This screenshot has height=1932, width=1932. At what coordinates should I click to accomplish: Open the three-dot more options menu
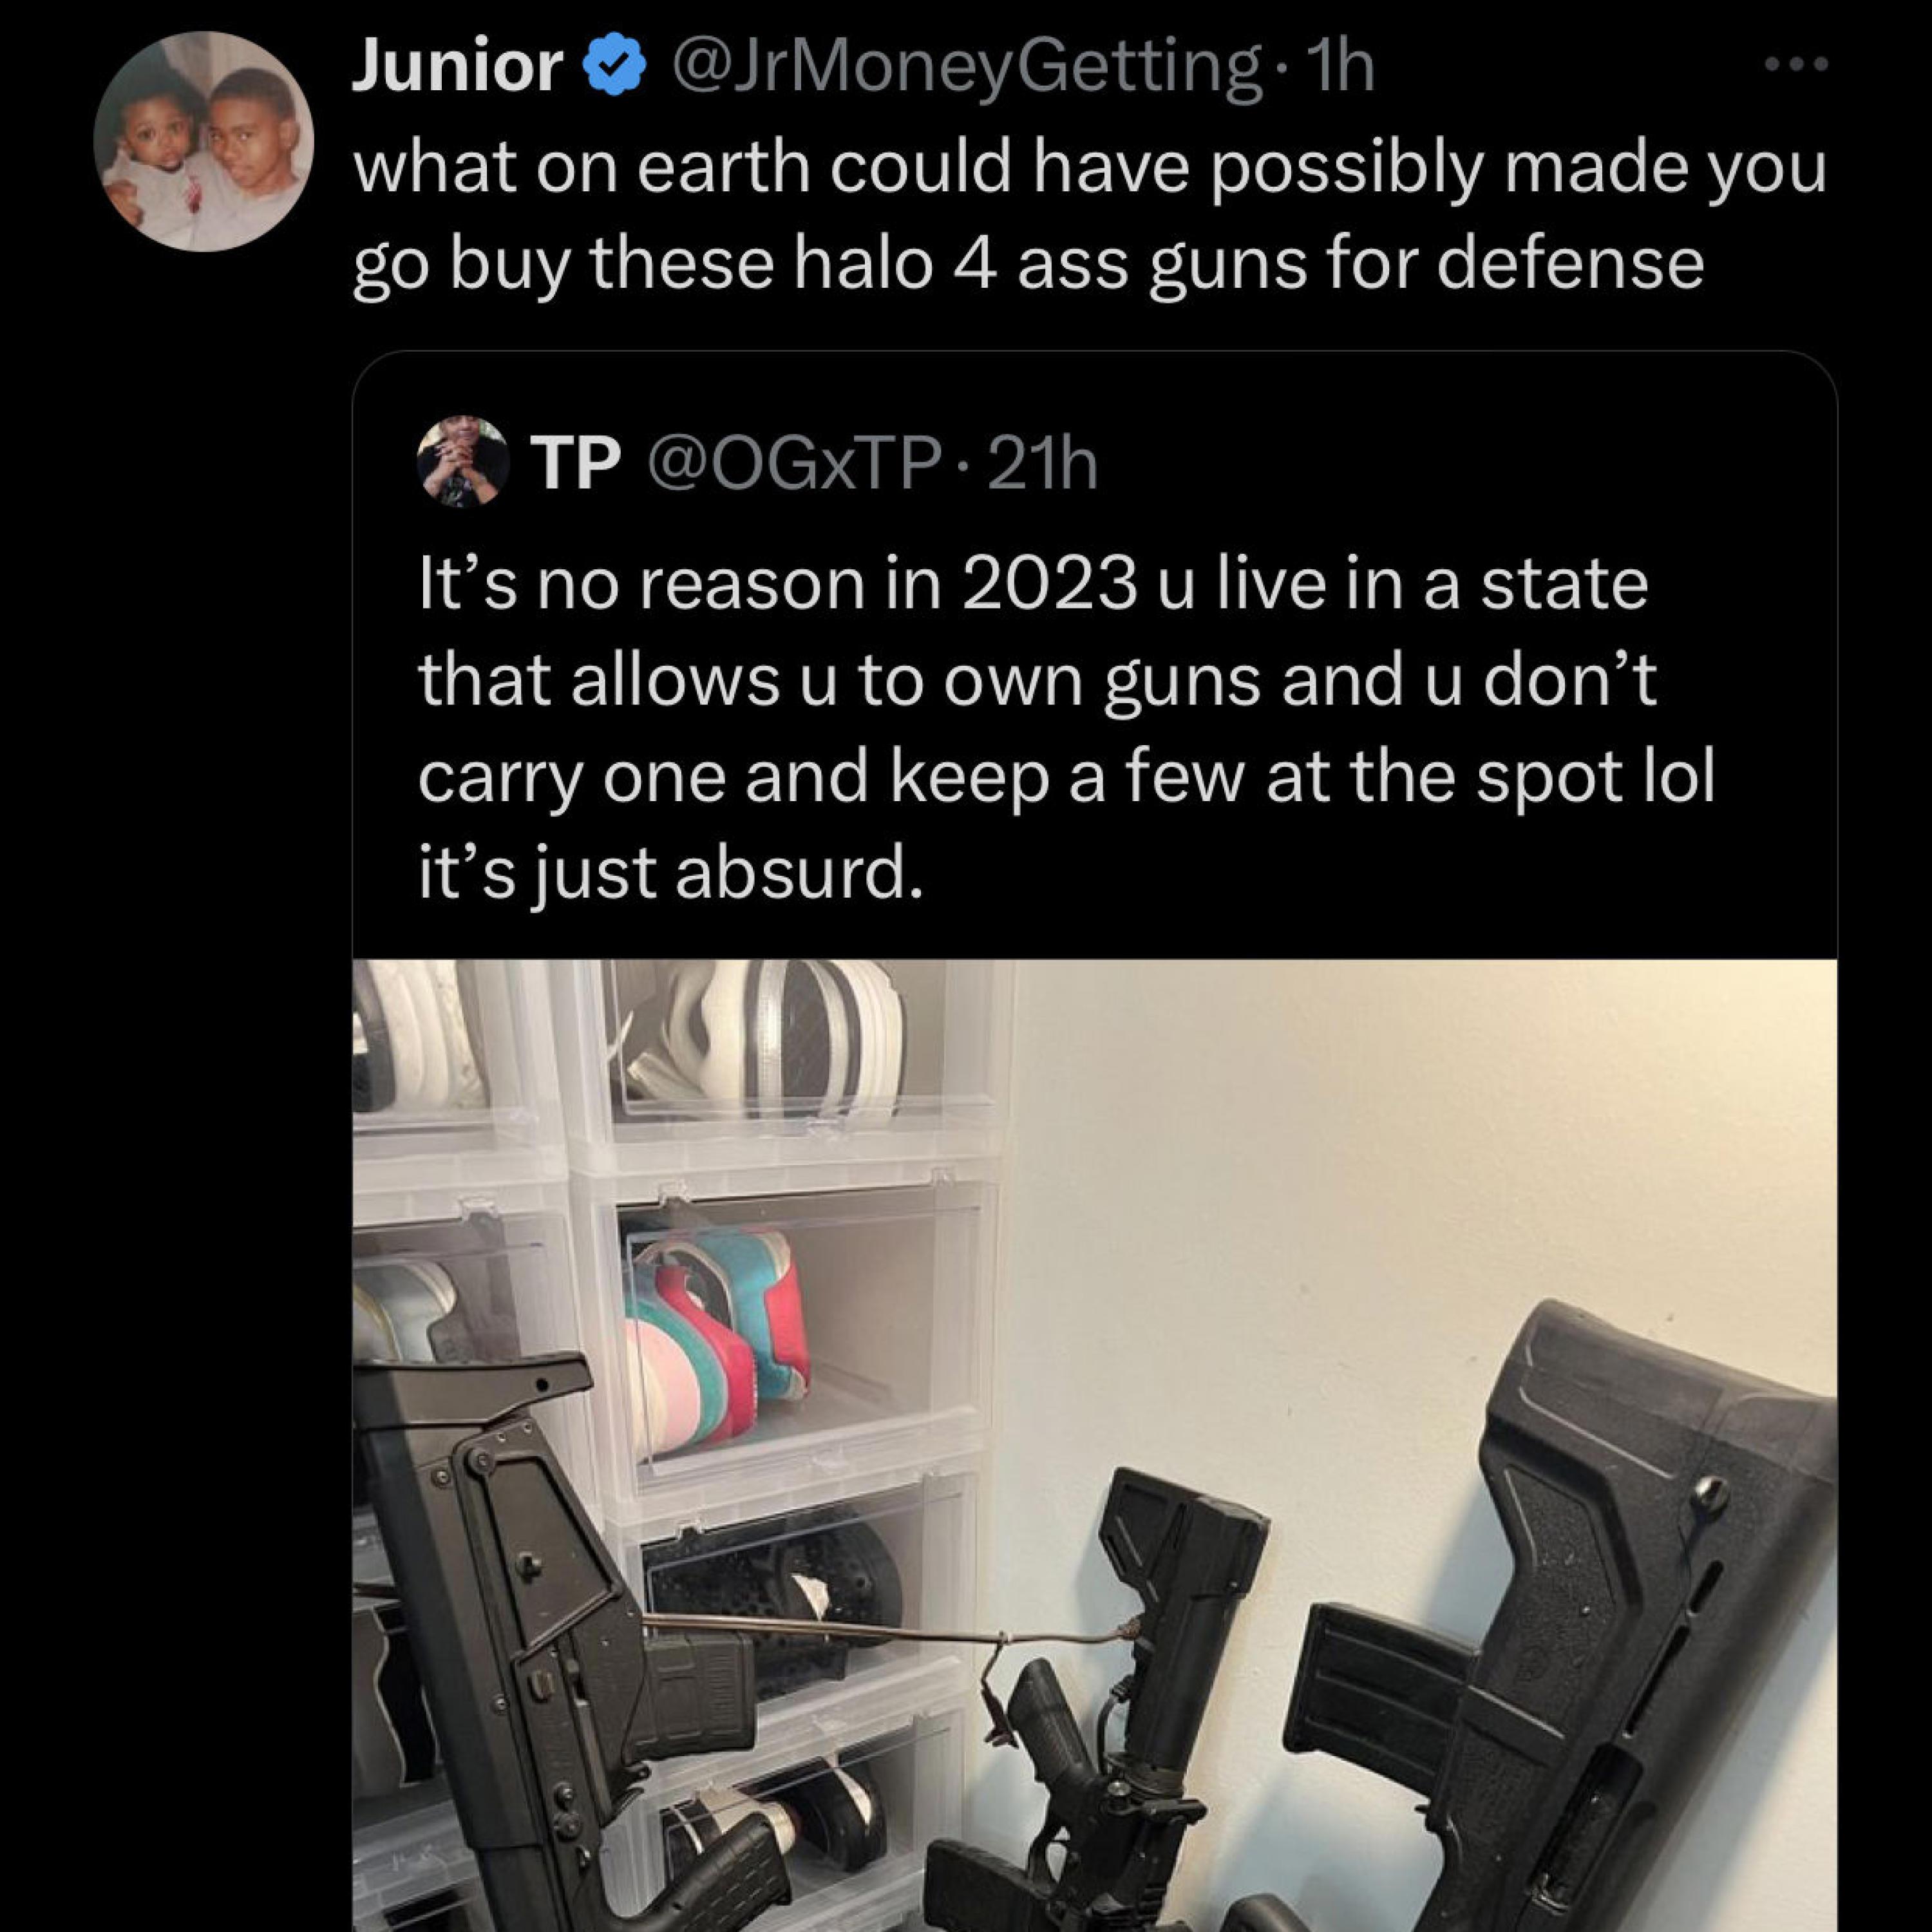click(1796, 64)
